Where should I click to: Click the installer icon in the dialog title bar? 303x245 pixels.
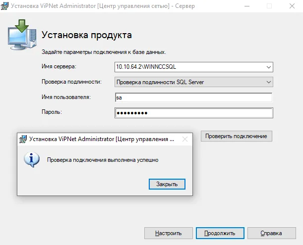[23, 139]
